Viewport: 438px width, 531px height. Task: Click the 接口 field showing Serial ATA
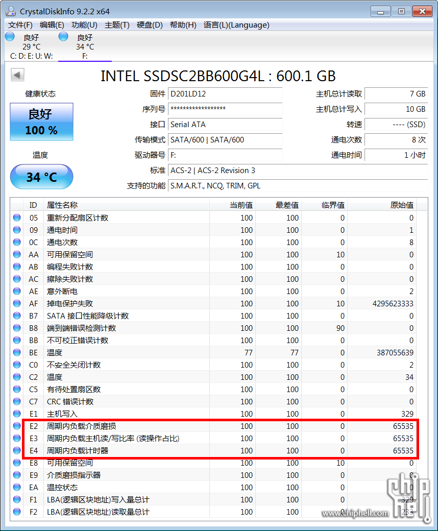[225, 124]
